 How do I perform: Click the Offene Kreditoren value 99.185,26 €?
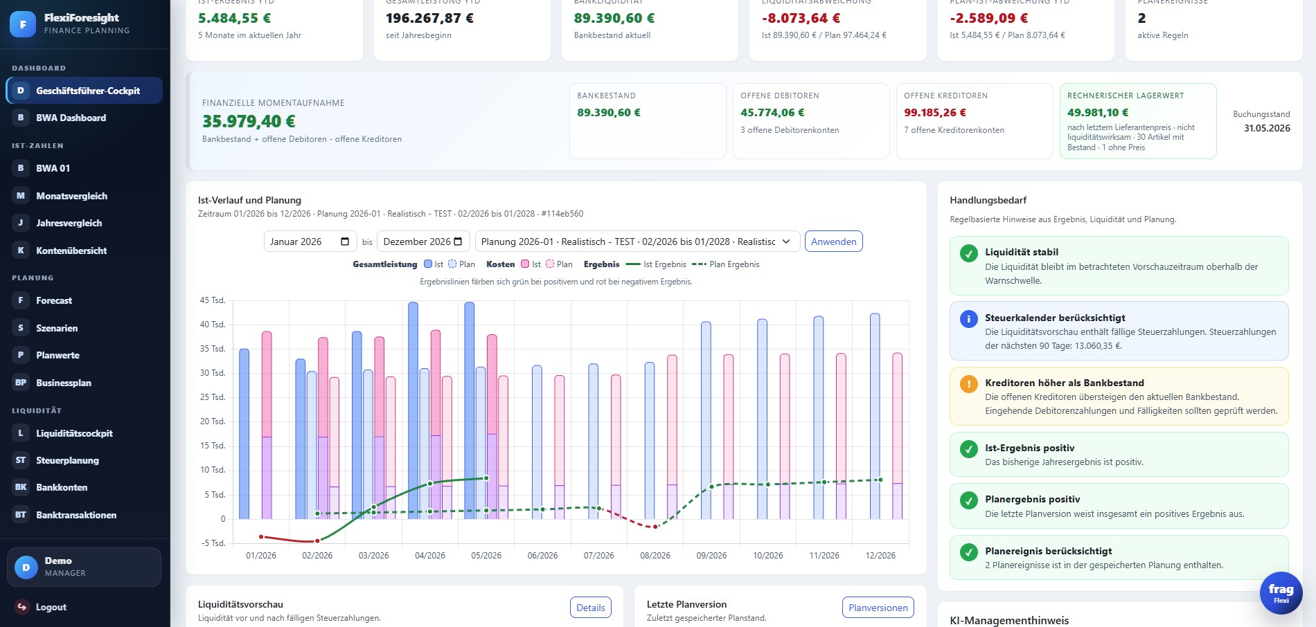point(935,112)
